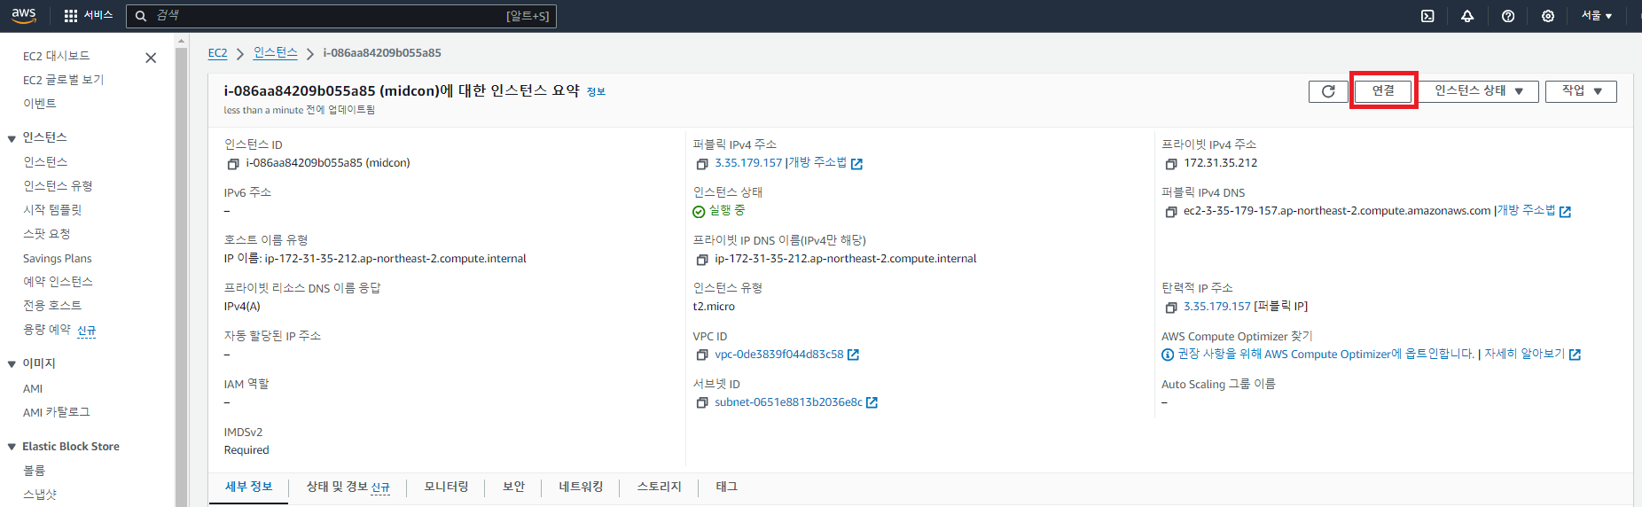The width and height of the screenshot is (1642, 507).
Task: Open CloudShell terminal icon in top bar
Action: 1427,16
